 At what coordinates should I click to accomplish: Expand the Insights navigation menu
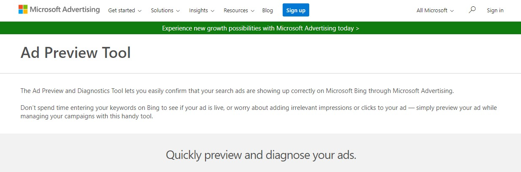202,11
